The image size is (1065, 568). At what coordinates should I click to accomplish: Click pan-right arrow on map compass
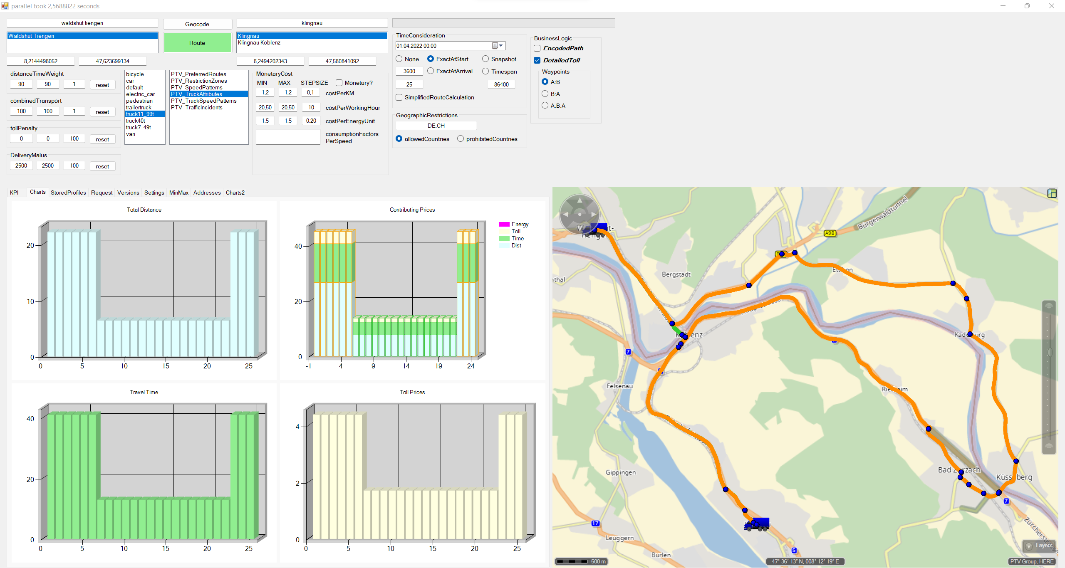594,215
